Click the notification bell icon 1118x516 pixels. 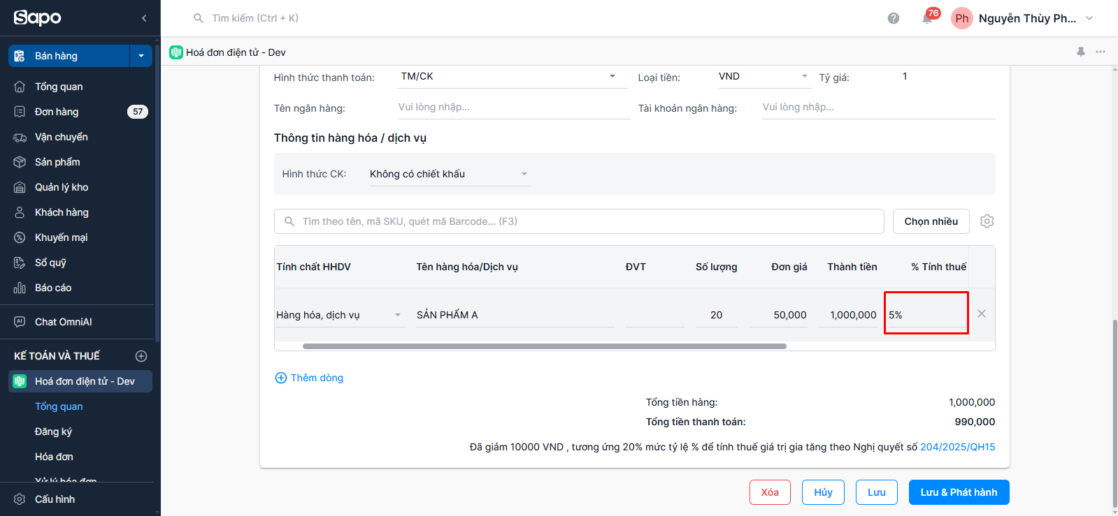927,19
